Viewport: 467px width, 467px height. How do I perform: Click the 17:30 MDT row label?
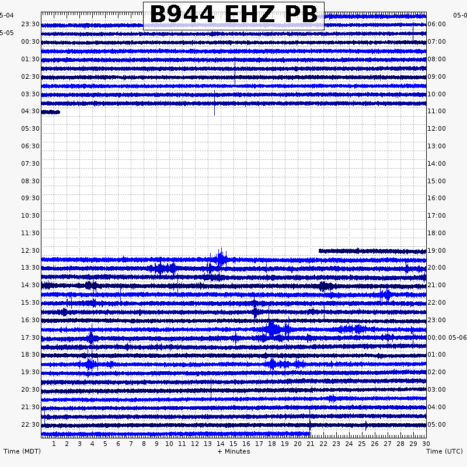pos(30,337)
